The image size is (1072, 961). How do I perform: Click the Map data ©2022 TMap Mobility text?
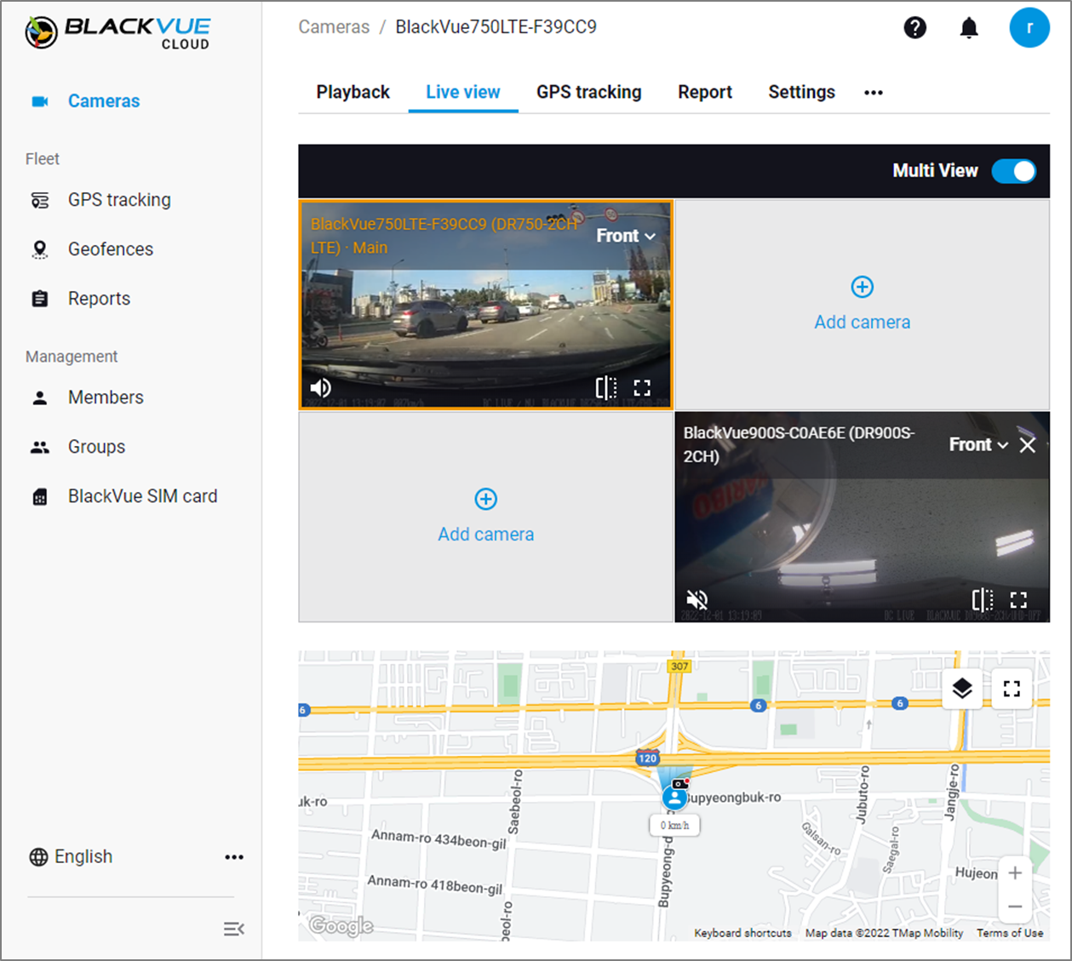[x=885, y=934]
